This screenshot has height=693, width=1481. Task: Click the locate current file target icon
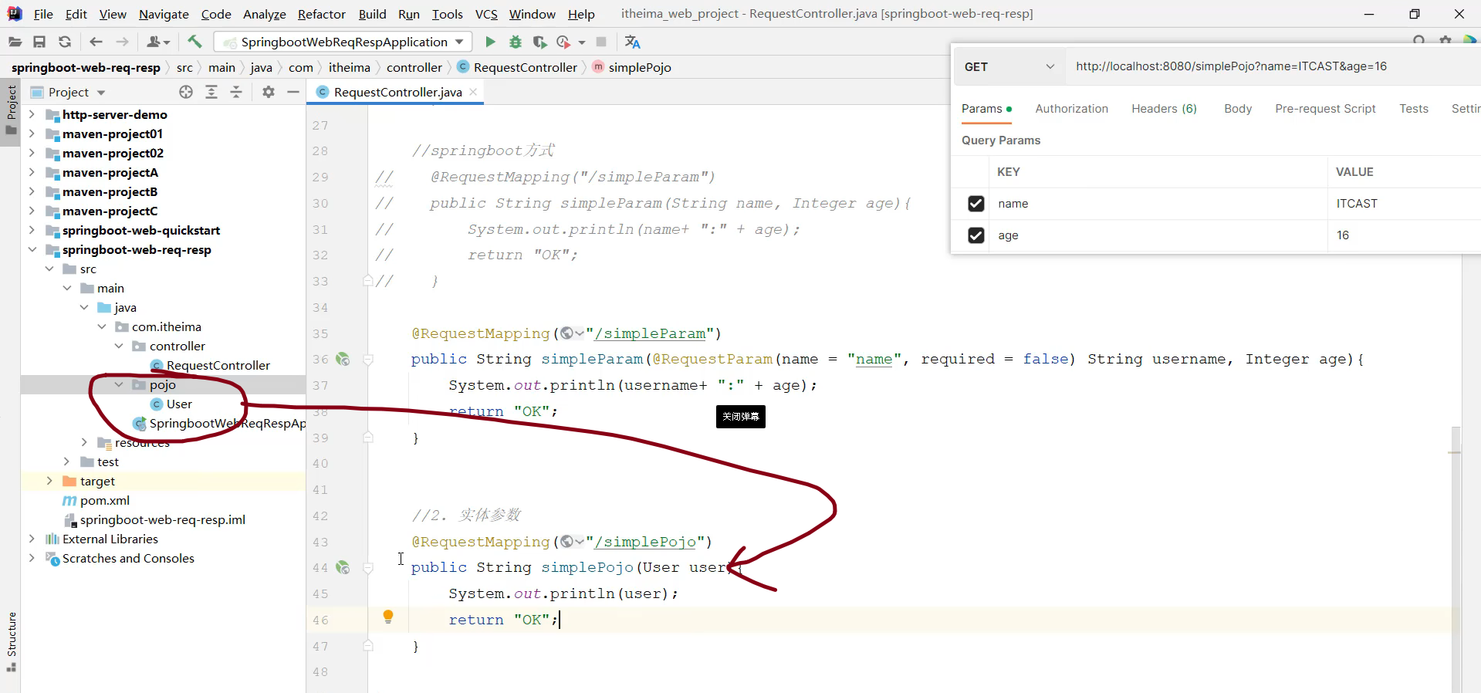(186, 92)
